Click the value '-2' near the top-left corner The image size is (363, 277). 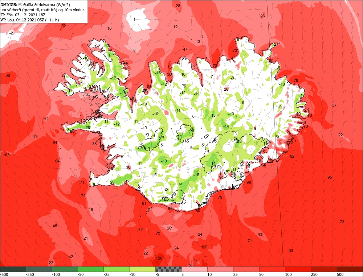[11, 33]
